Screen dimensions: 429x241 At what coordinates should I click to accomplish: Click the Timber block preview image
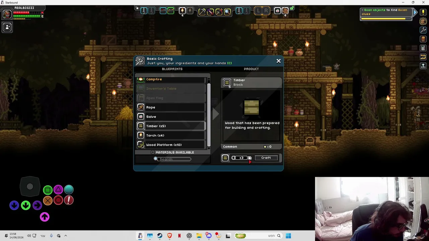[x=251, y=107]
